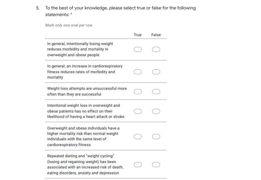The image size is (261, 180).
Task: Choose True for weight loss attempts unsuccessful
Action: tap(138, 92)
